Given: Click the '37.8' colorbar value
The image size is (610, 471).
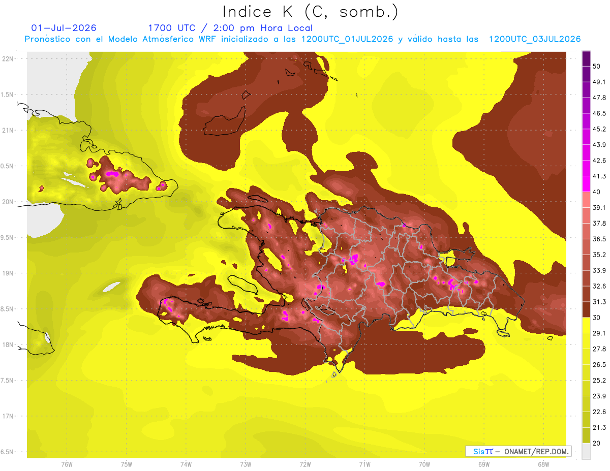Looking at the screenshot, I should click(x=600, y=223).
